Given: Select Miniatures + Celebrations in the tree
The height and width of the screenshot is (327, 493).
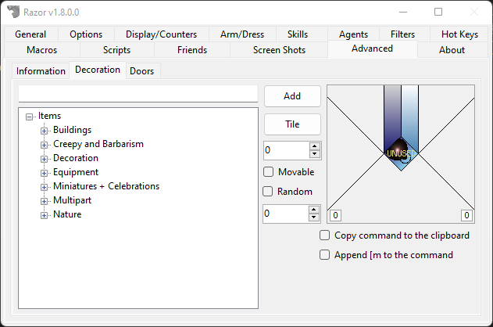Looking at the screenshot, I should (x=106, y=186).
